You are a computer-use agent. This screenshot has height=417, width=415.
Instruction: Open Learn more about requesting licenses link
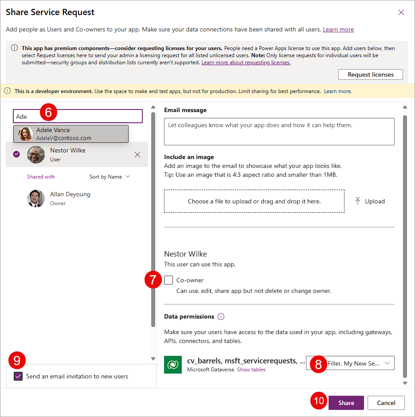(246, 62)
